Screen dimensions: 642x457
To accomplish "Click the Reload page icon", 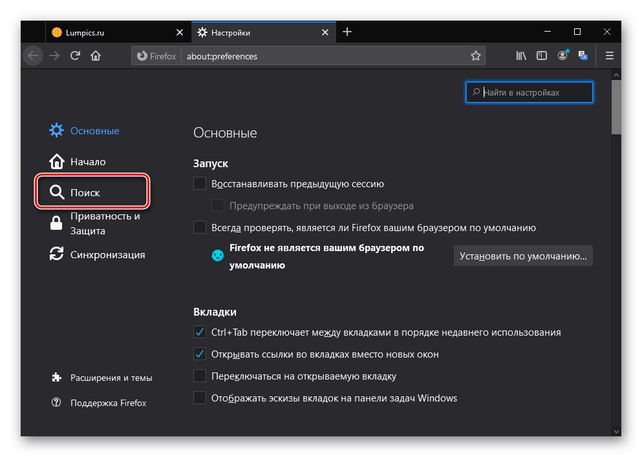I will (75, 56).
